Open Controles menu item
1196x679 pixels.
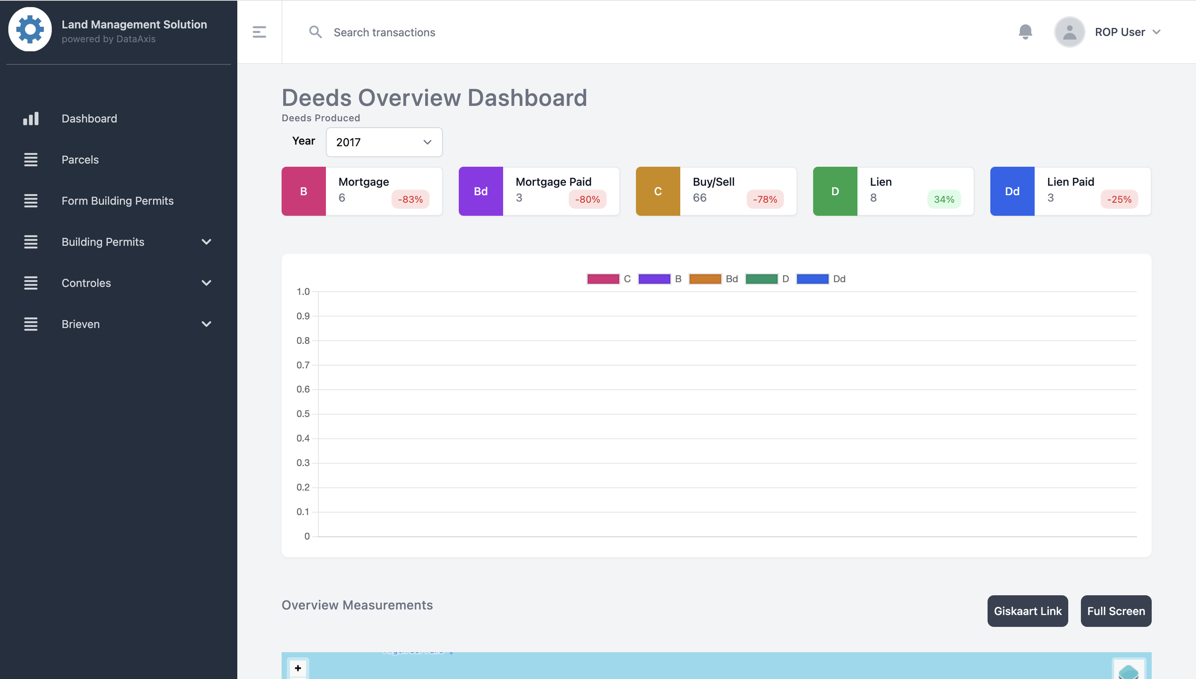point(86,283)
